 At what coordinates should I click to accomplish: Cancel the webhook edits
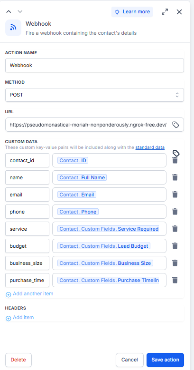tap(129, 360)
